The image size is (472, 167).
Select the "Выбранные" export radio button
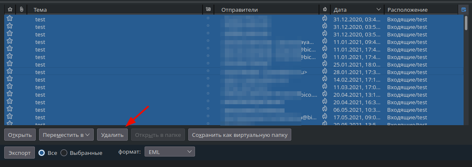click(64, 153)
